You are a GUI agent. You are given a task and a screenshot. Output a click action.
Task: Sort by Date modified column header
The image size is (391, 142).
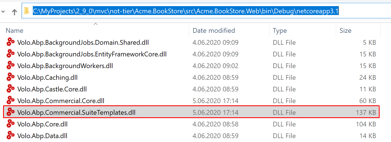tap(214, 31)
